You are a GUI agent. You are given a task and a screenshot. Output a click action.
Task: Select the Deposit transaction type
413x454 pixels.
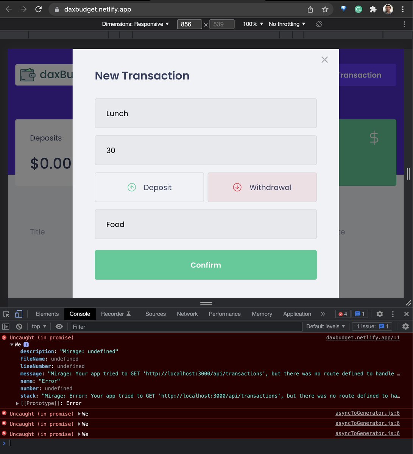(149, 187)
